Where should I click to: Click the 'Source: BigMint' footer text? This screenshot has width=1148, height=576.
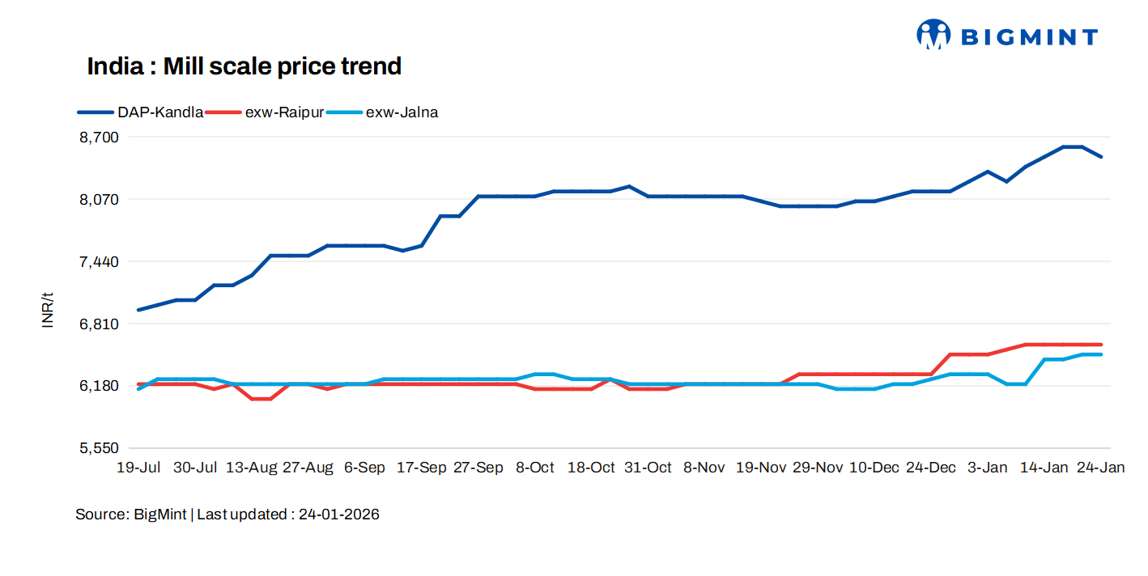tap(131, 515)
